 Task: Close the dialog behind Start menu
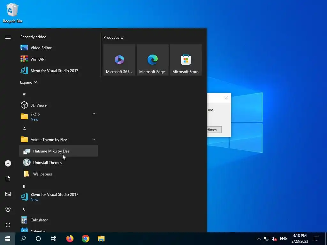coord(226,98)
